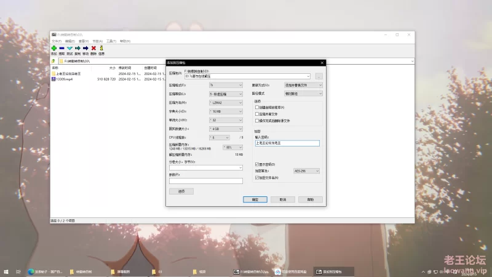Toggle Create SFX archive (创建自释放程序) checkbox
Viewport: 492px width, 277px height.
[x=257, y=107]
